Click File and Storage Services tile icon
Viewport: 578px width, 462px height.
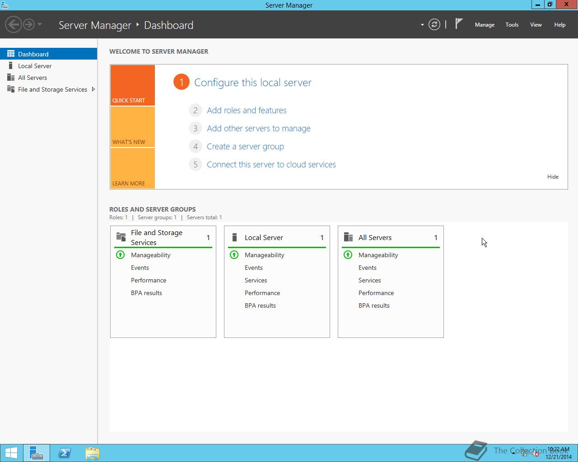(x=121, y=237)
